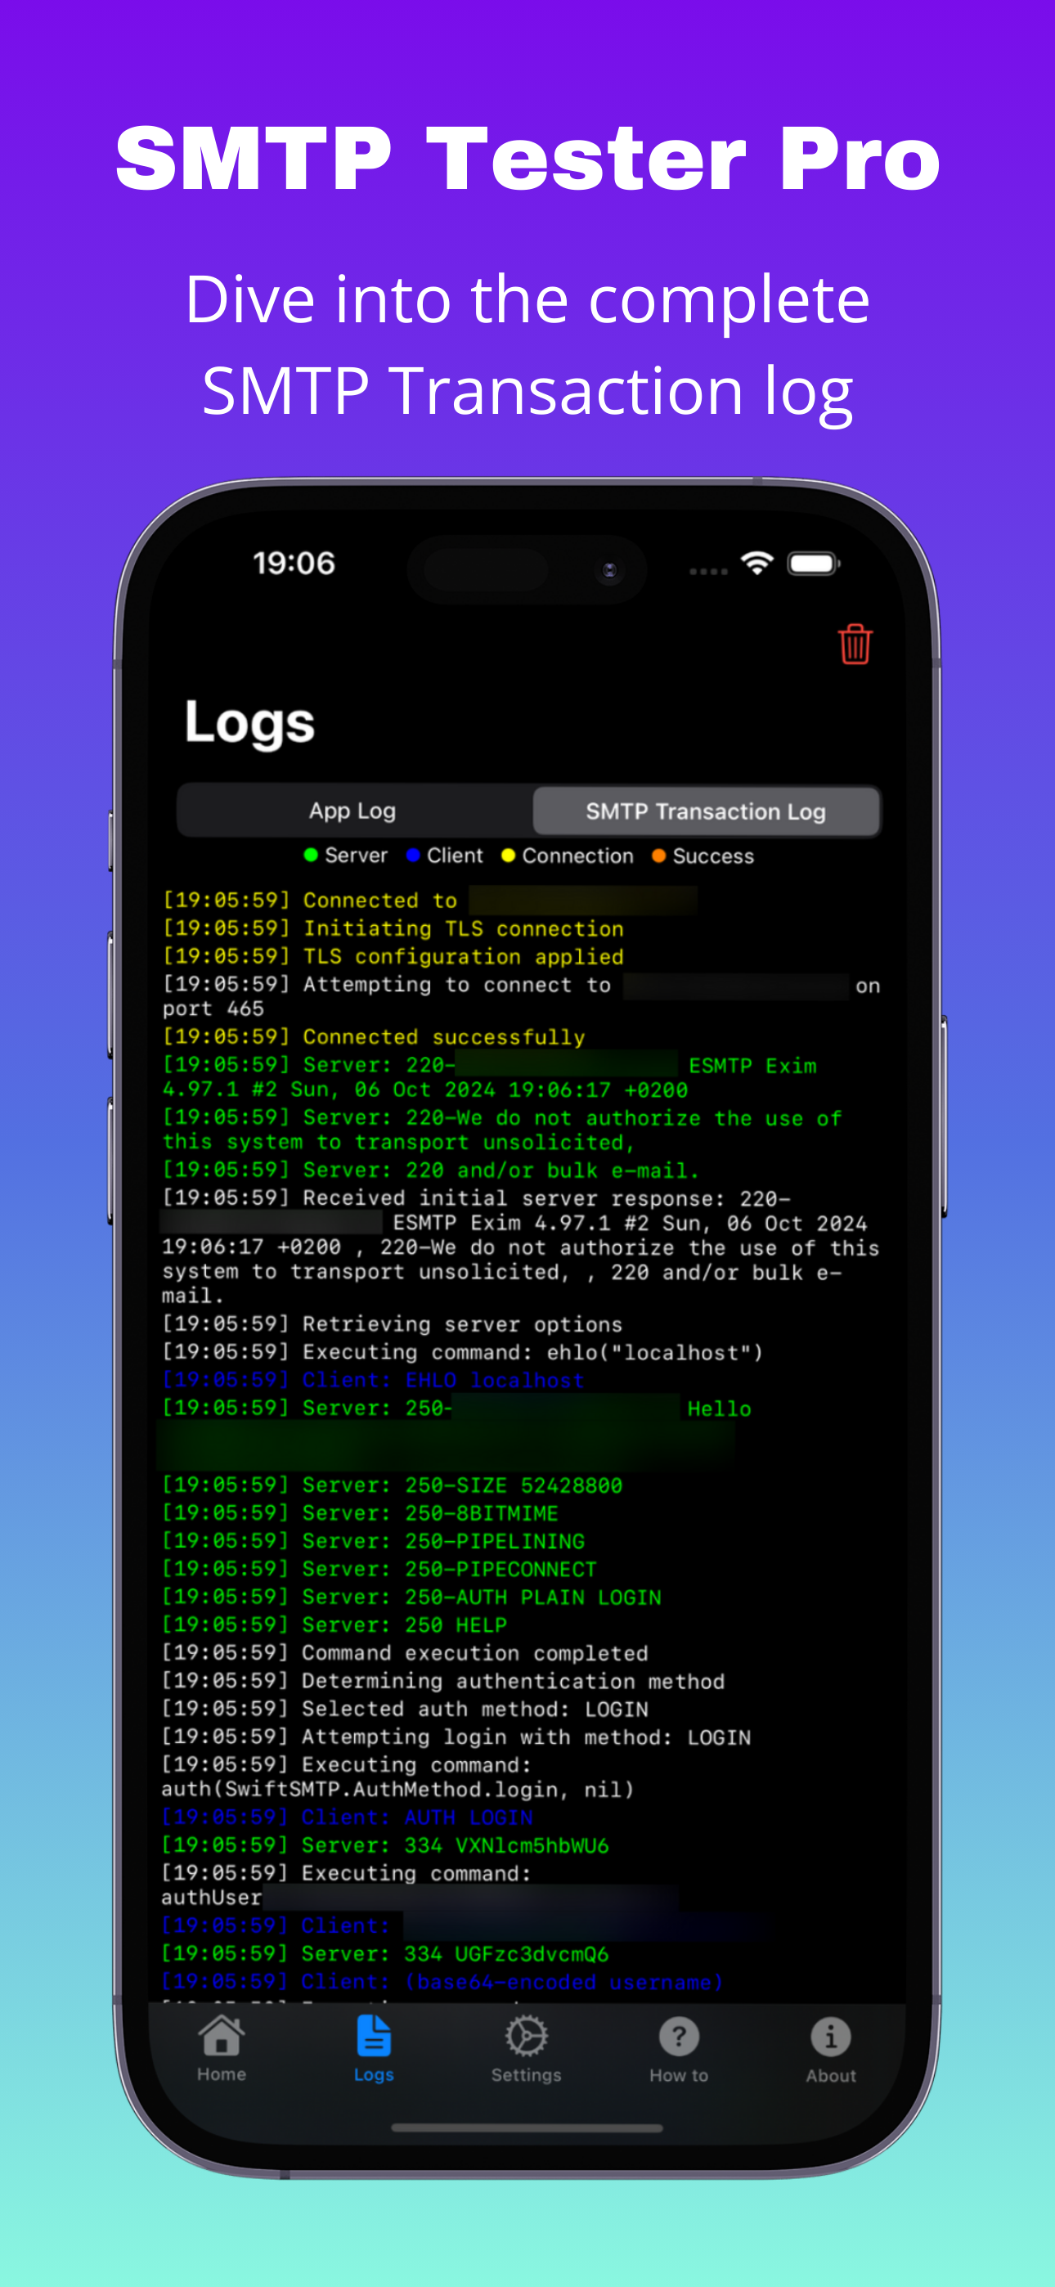The width and height of the screenshot is (1055, 2287).
Task: Select log line 'Server: 250-SIZE 52428800'
Action: pyautogui.click(x=392, y=1485)
